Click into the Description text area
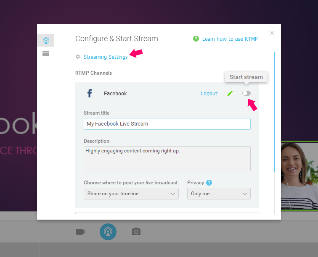This screenshot has height=257, width=318. pos(167,159)
